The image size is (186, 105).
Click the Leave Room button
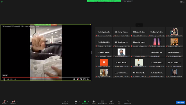point(180,102)
